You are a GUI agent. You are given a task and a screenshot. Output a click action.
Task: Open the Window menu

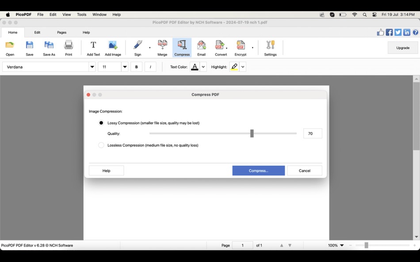tap(99, 15)
